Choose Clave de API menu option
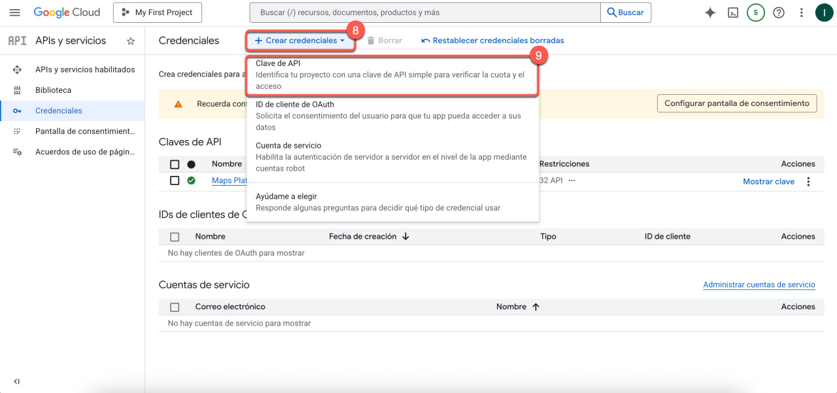This screenshot has width=837, height=393. (392, 75)
